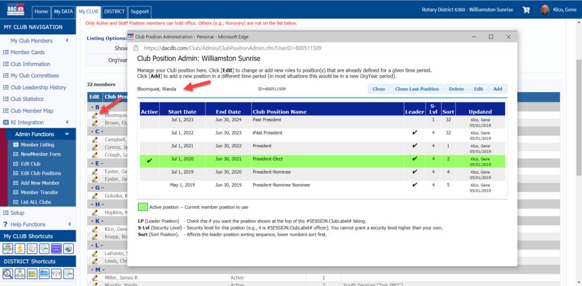The image size is (582, 286).
Task: Click the Edit button in the popup
Action: pyautogui.click(x=478, y=89)
